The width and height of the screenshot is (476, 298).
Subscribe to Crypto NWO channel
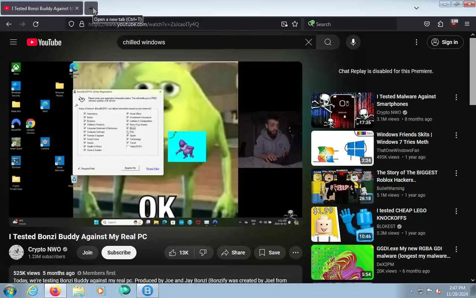click(x=119, y=253)
